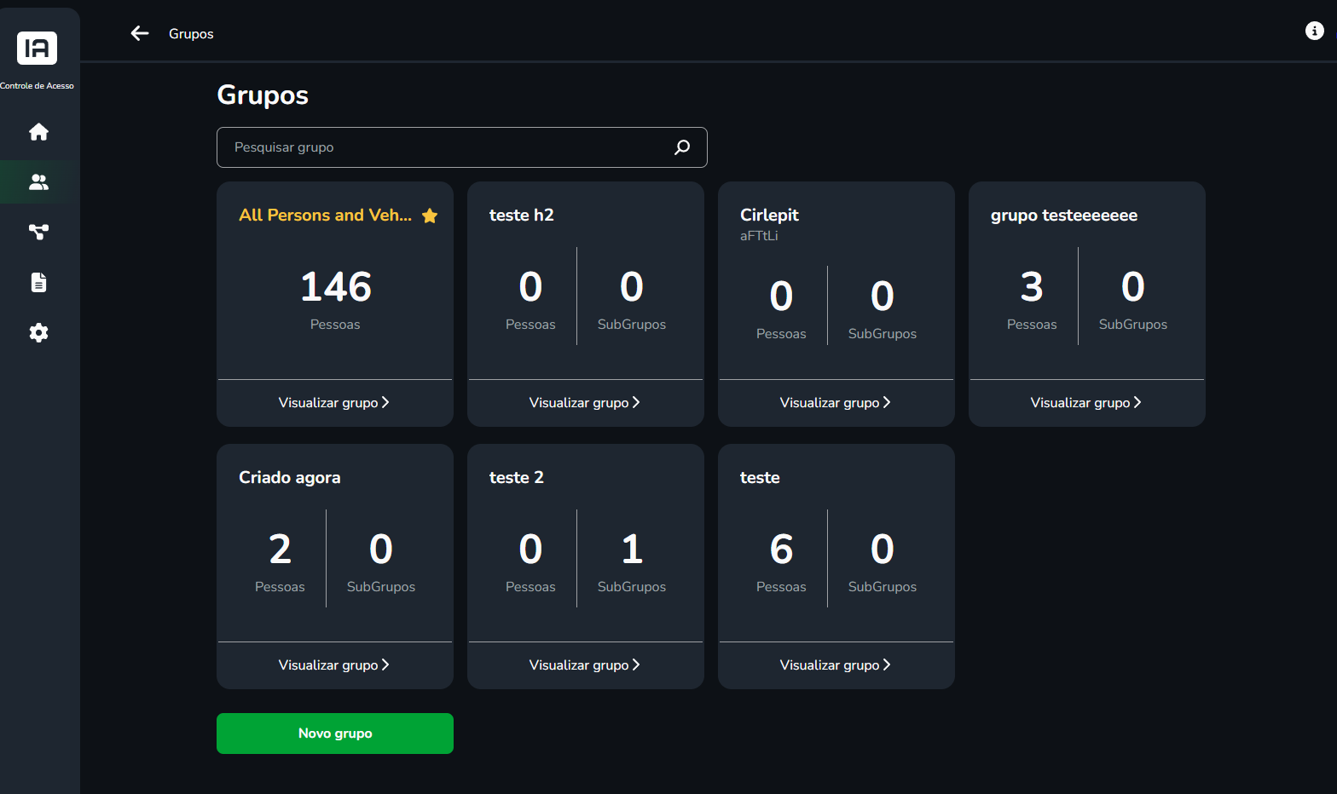Click Visualizar grupo on teste h2 card

[585, 402]
